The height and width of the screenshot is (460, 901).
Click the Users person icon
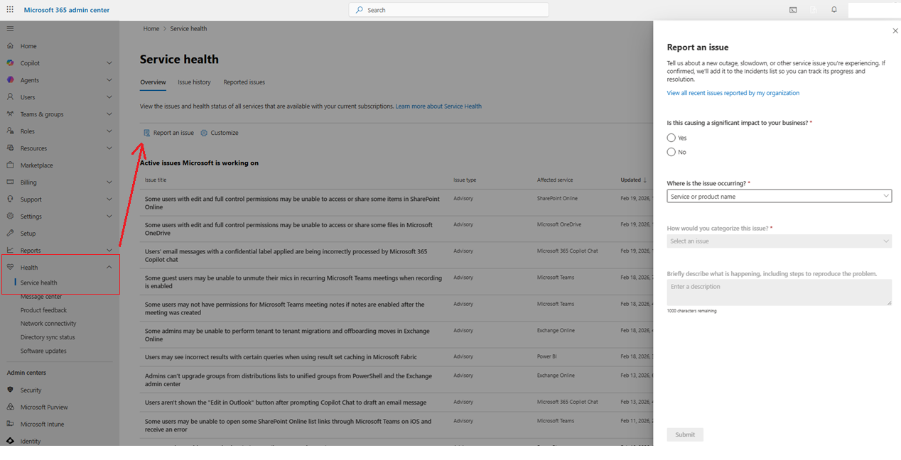click(x=10, y=97)
